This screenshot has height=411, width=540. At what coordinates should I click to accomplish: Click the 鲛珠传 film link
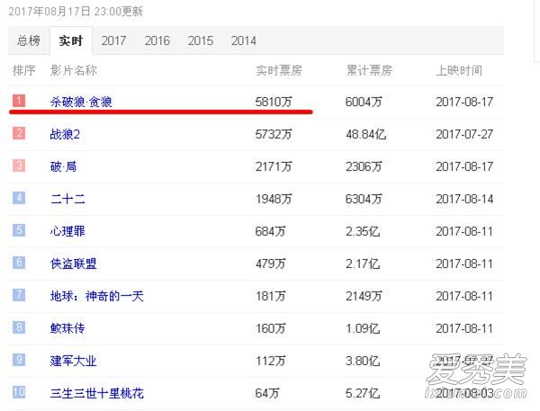pos(67,328)
